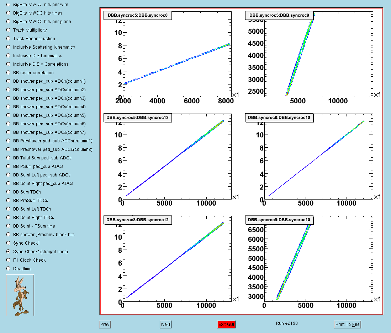Click the syncroc5 vs syncroc8 correlation line

(x=177, y=64)
